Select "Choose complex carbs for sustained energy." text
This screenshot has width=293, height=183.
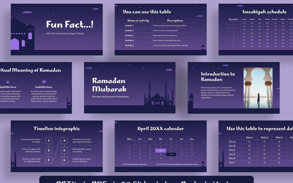[31, 160]
